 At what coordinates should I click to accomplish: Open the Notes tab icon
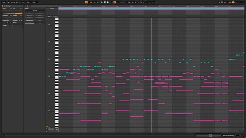(27, 6)
